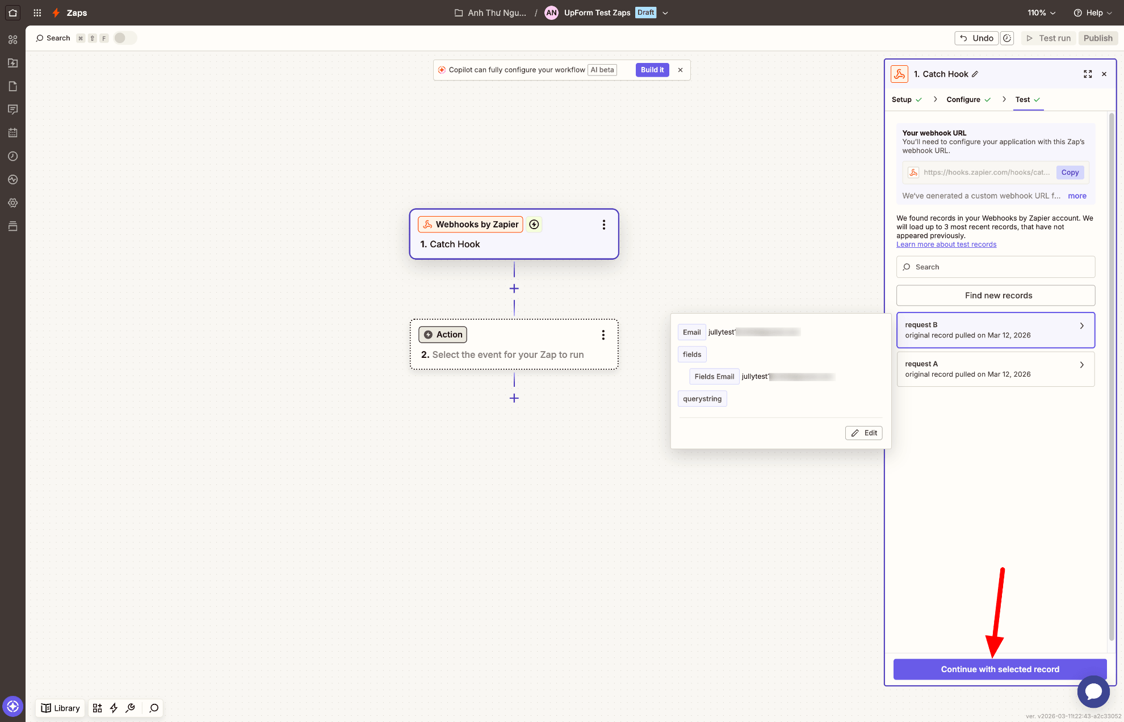Select the Test tab
Viewport: 1124px width, 722px height.
click(x=1028, y=99)
